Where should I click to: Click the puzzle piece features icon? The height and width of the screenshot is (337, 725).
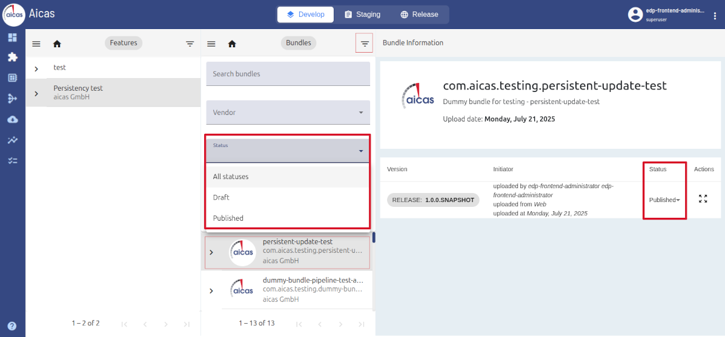coord(12,57)
